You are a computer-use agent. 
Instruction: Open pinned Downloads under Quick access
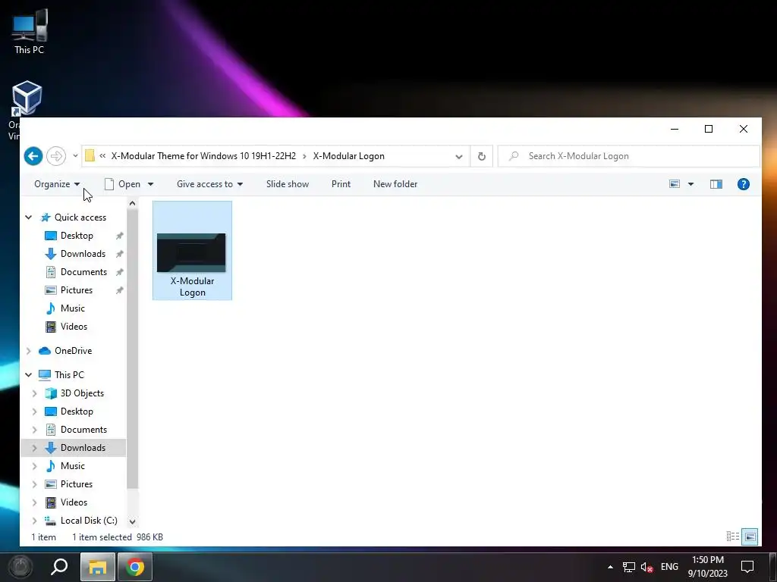(x=83, y=254)
